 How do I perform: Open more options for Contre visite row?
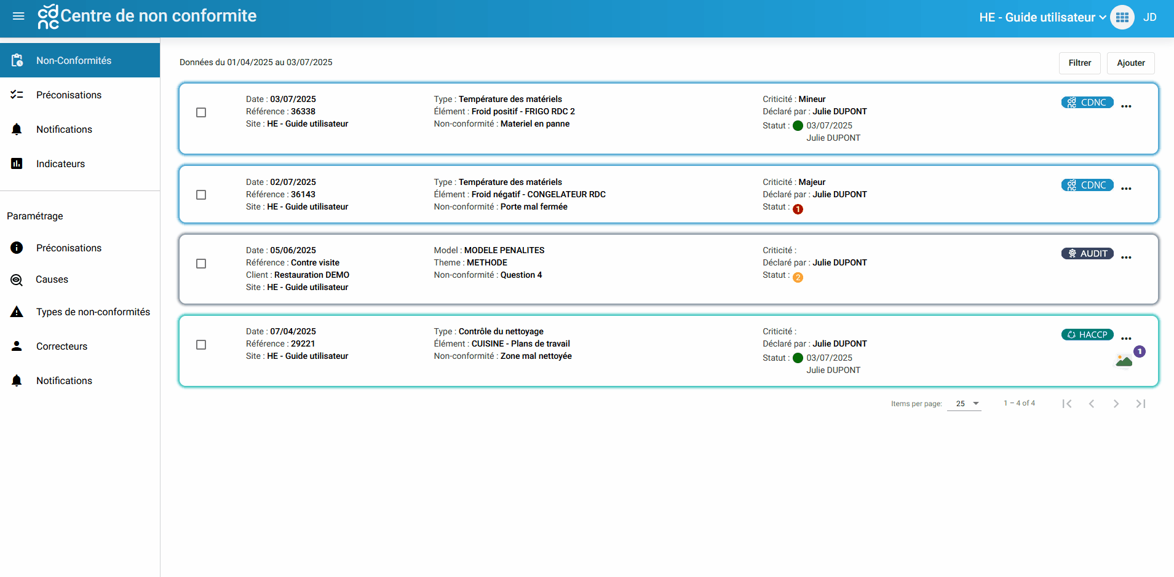point(1126,257)
